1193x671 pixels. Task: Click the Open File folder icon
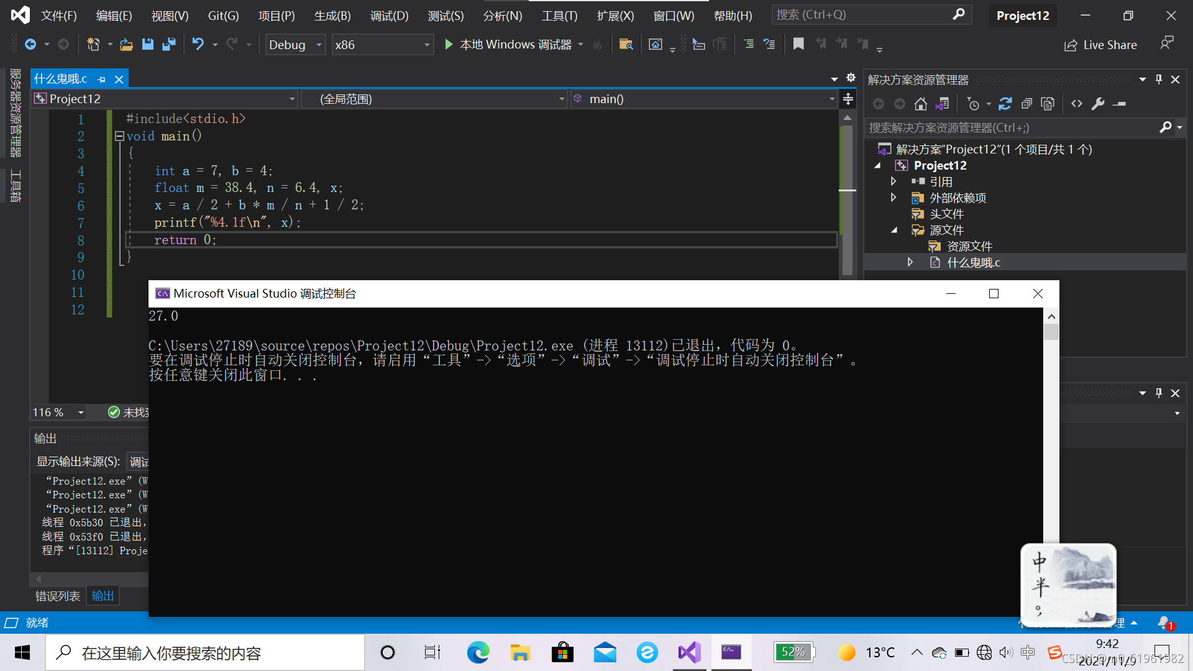tap(126, 44)
